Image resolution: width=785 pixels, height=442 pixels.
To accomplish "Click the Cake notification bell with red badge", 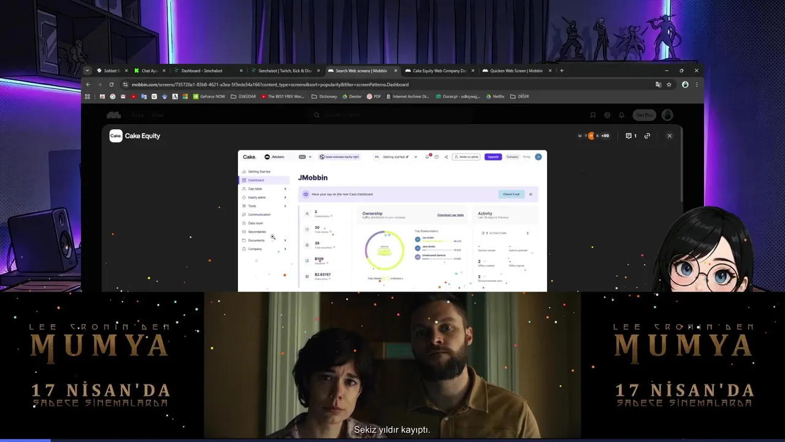I will tap(429, 157).
